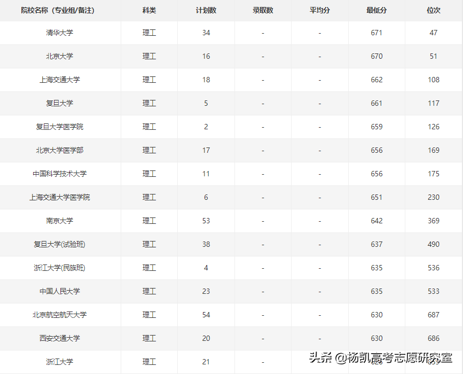Click rank value 169

point(434,150)
